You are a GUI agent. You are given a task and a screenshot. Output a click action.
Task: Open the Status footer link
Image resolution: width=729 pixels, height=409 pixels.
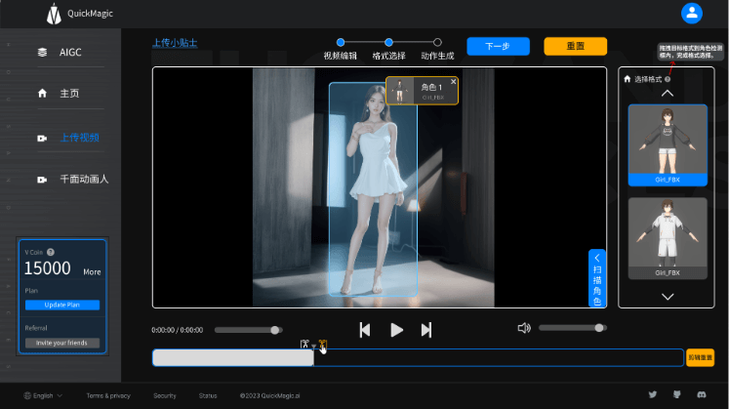click(x=208, y=396)
